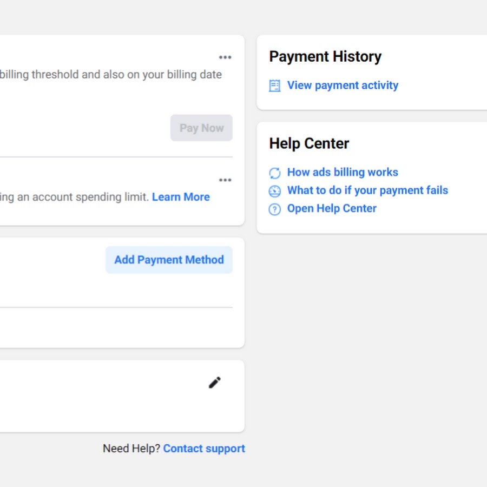Click the question mark icon beside Open Help Center

(x=274, y=209)
